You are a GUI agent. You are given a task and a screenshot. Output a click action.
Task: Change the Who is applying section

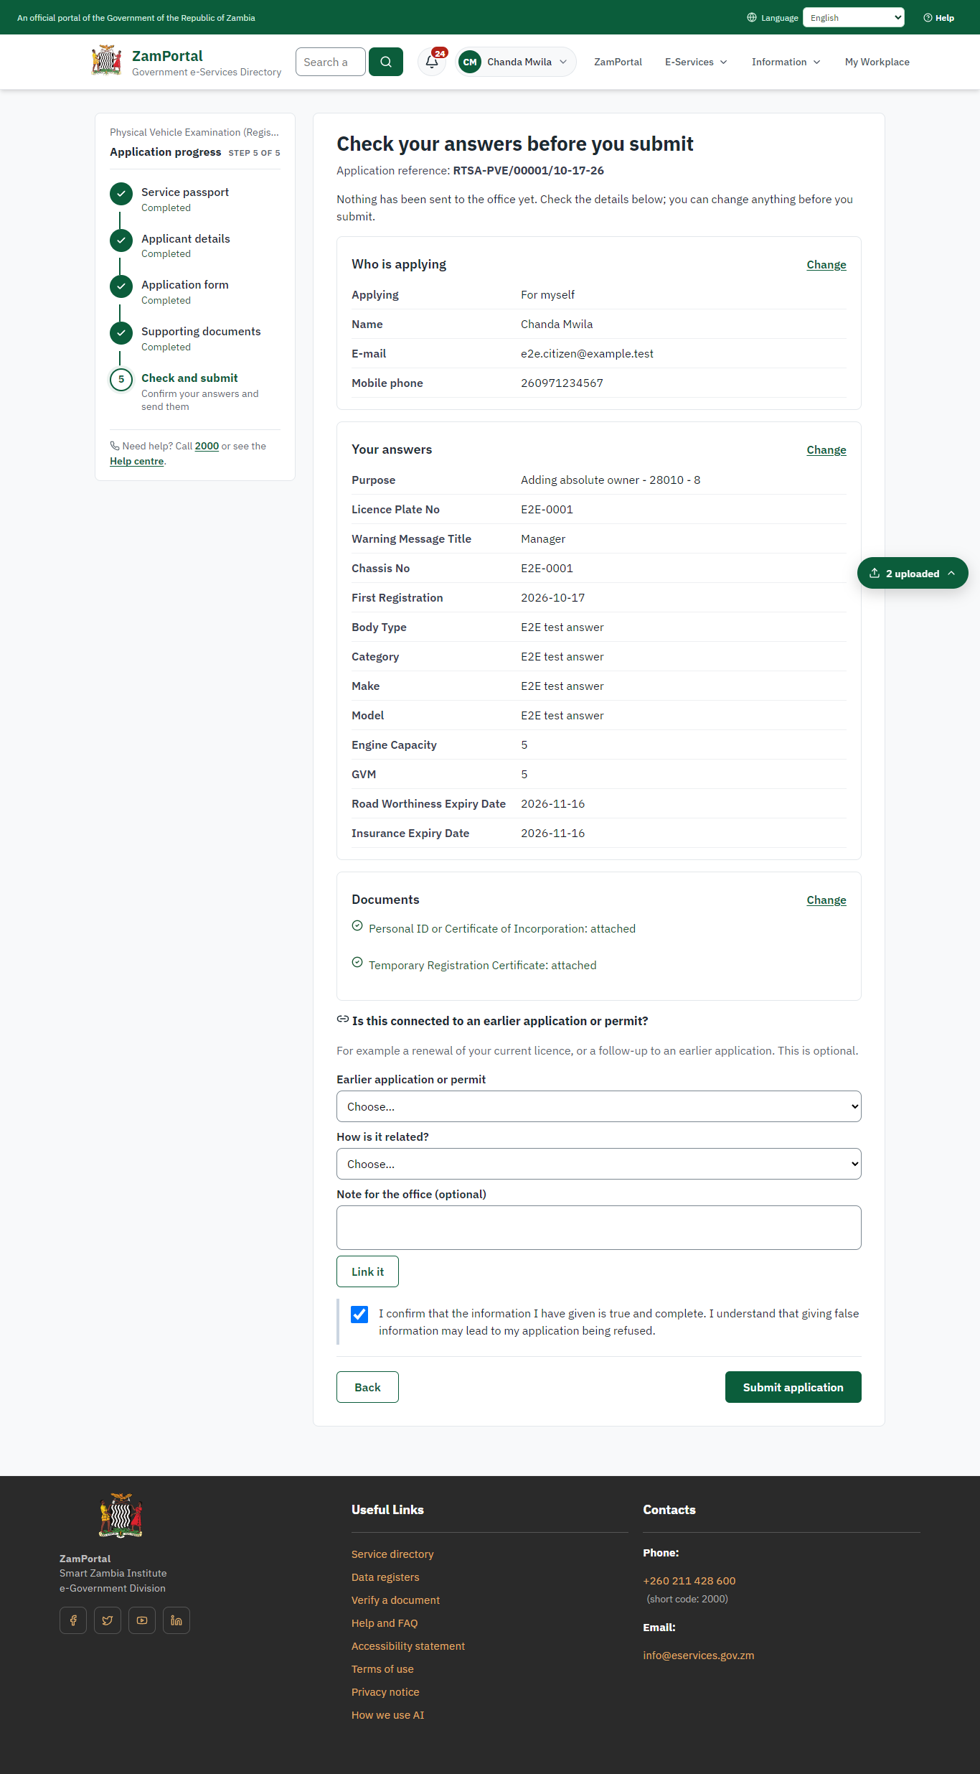click(826, 264)
